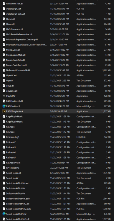Select the ReShade text document name

(x=10, y=132)
